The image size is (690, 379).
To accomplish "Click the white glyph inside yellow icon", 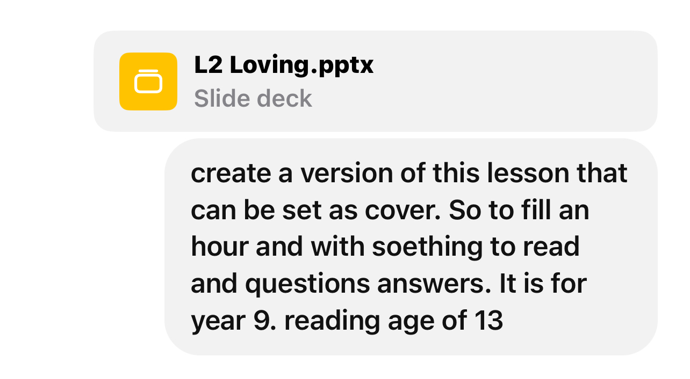I will point(148,82).
